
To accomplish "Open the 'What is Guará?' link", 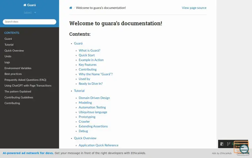I will pos(89,51).
